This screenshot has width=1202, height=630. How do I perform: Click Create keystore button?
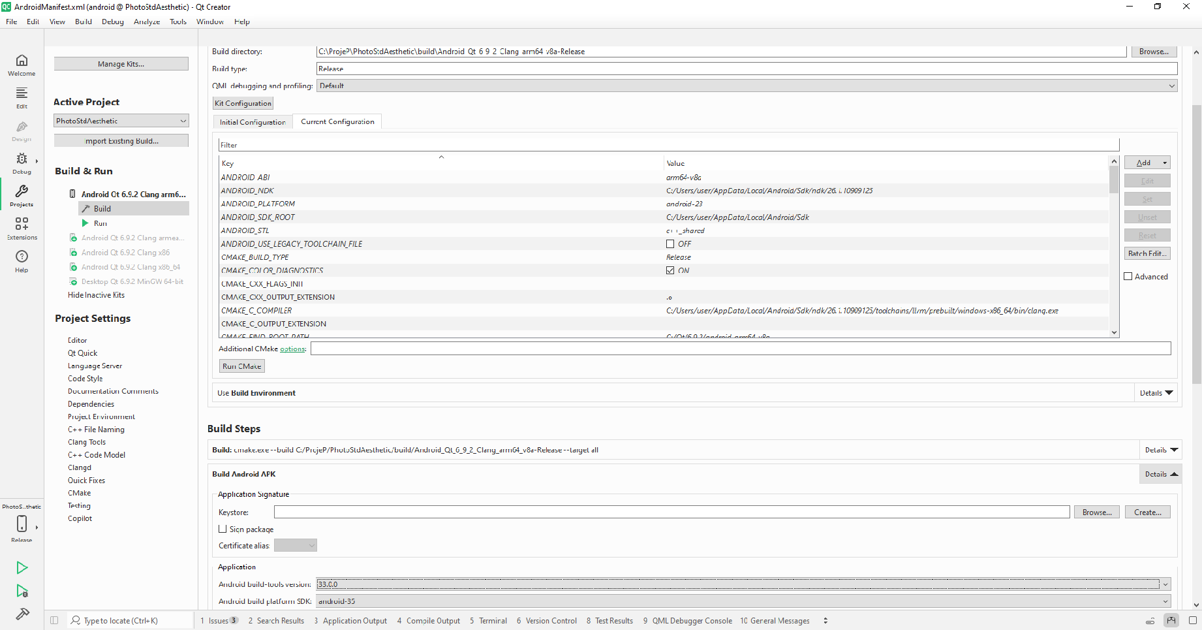coord(1147,512)
